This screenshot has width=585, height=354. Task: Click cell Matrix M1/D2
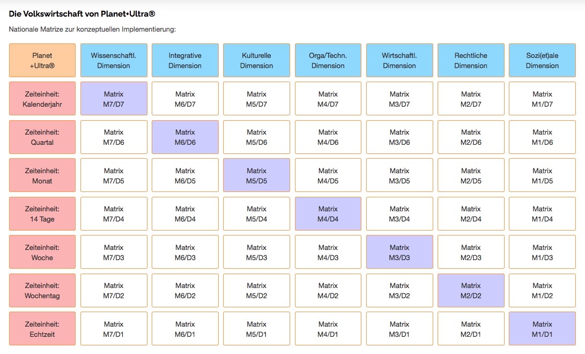tap(542, 290)
